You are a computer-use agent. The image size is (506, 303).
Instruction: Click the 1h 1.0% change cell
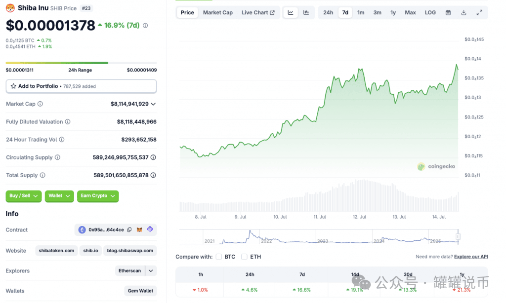click(x=201, y=290)
